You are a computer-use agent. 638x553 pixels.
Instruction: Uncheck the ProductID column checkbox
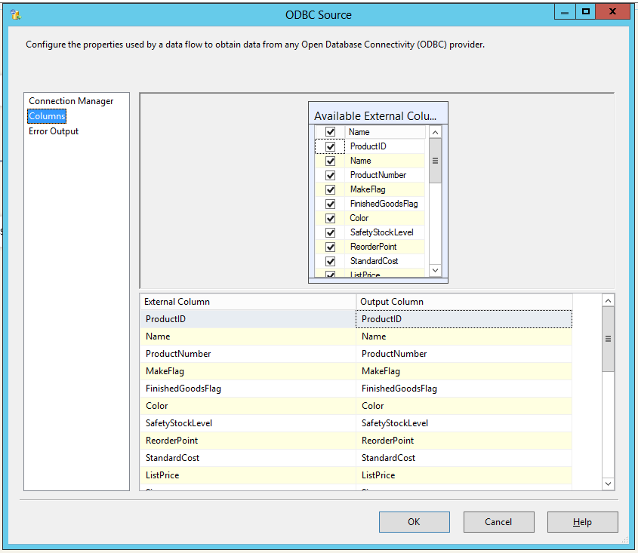(330, 146)
